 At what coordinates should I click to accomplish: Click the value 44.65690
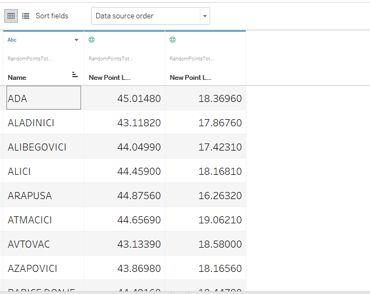(139, 220)
